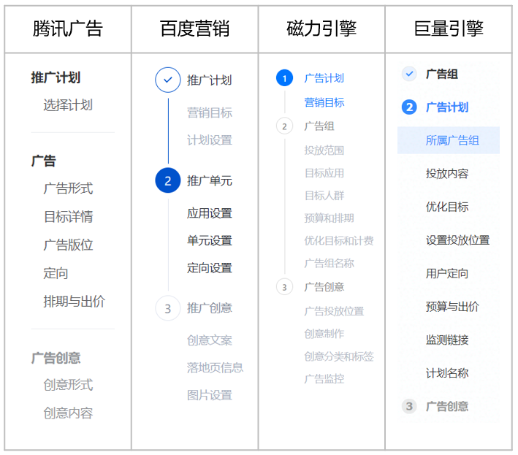Select 广告计划 step label in 巨量引擎
The width and height of the screenshot is (518, 455).
coord(447,107)
